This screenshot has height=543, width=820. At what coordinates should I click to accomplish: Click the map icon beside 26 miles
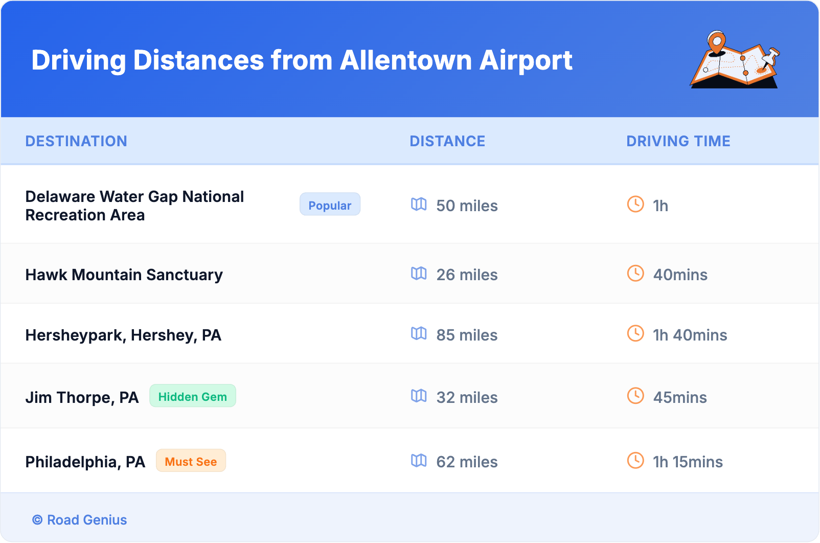pos(419,274)
